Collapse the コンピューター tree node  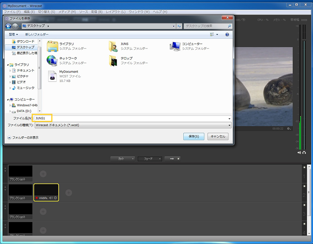(x=8, y=99)
